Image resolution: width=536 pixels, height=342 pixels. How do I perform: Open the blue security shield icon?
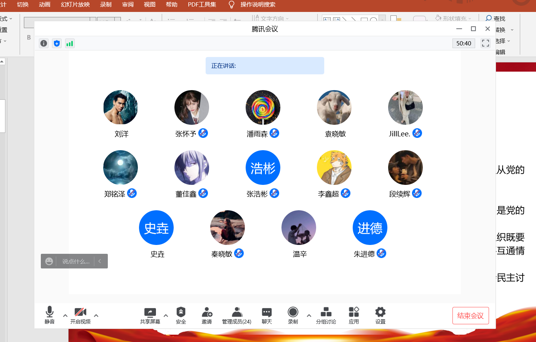[57, 44]
